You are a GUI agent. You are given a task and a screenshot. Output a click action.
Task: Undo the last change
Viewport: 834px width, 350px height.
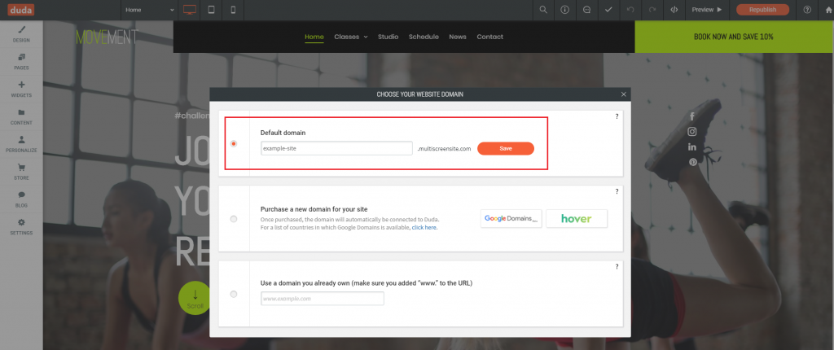tap(630, 10)
